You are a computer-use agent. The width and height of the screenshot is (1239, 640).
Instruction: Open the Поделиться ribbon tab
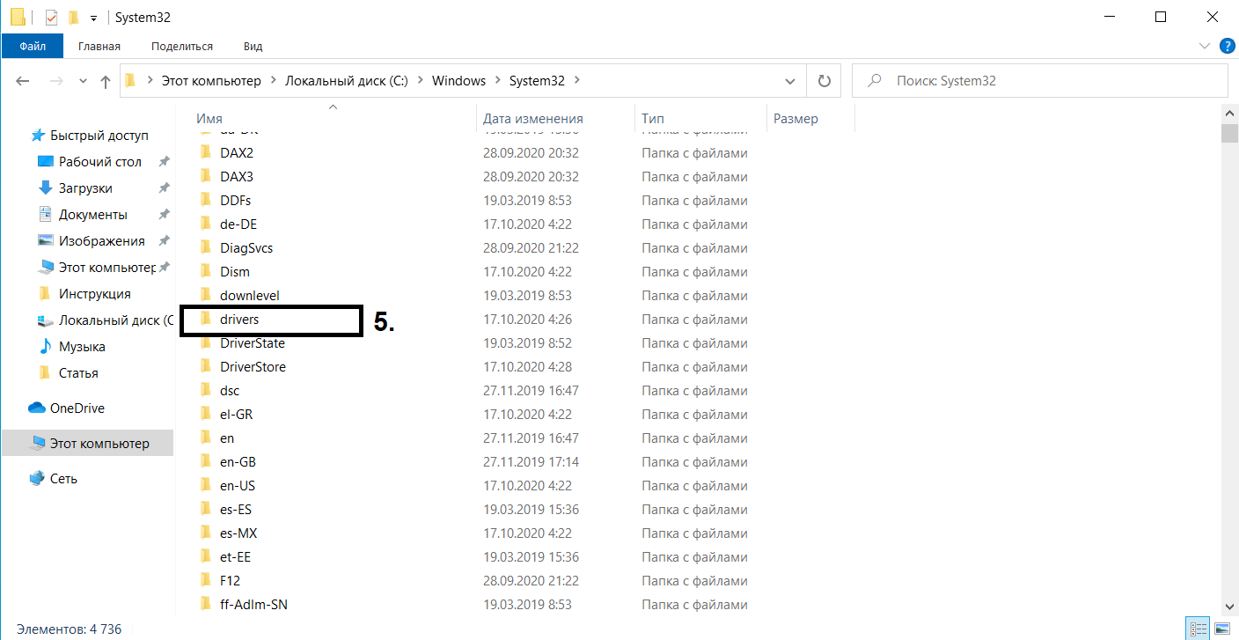click(182, 46)
